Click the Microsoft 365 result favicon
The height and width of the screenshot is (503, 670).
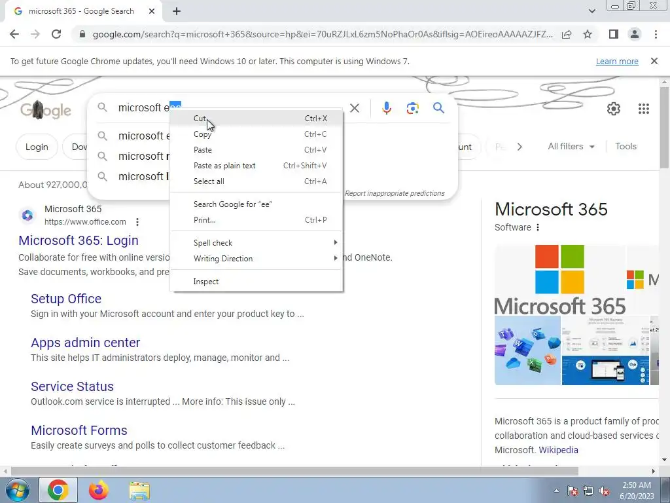(x=27, y=215)
